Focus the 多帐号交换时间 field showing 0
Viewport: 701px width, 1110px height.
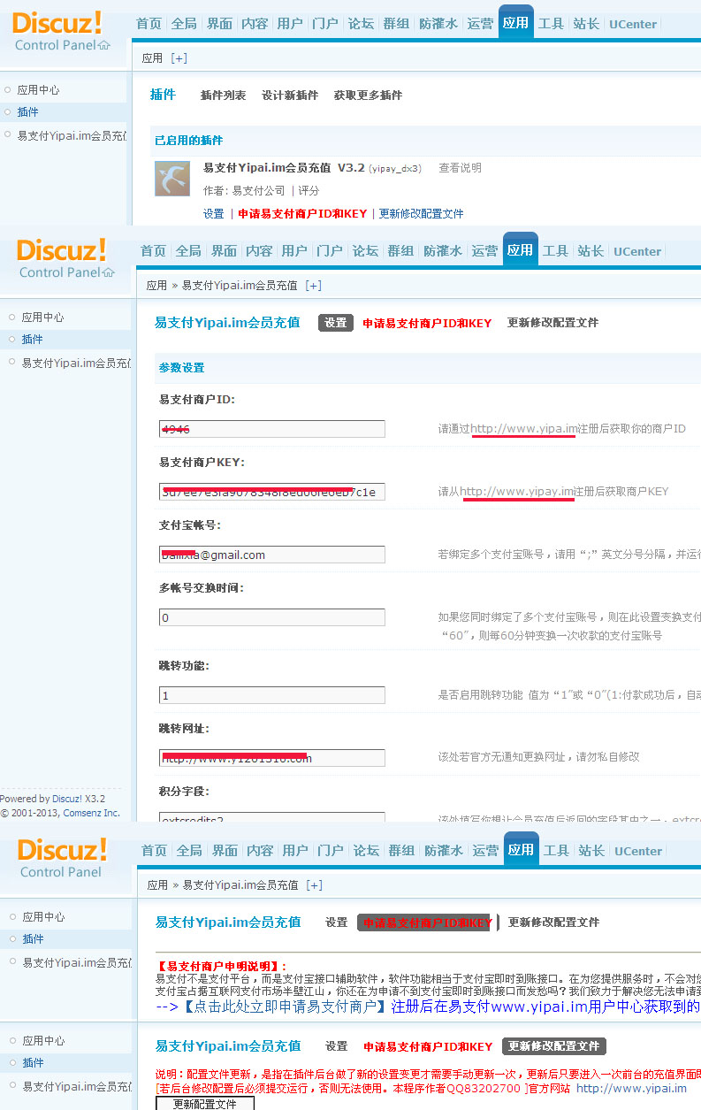point(272,617)
